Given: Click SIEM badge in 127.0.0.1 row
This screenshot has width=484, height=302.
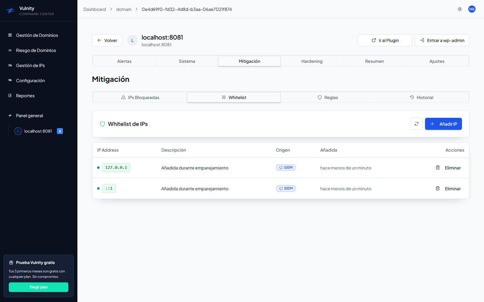Looking at the screenshot, I should (x=286, y=168).
